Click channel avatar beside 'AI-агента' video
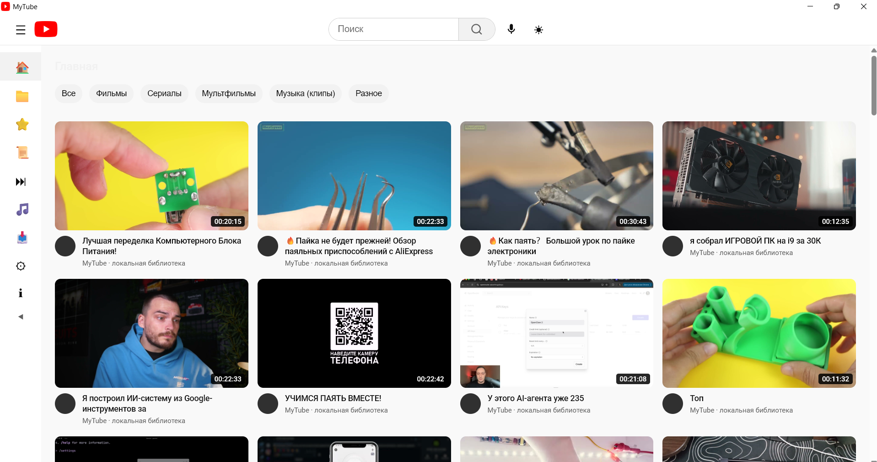The image size is (877, 462). [470, 404]
